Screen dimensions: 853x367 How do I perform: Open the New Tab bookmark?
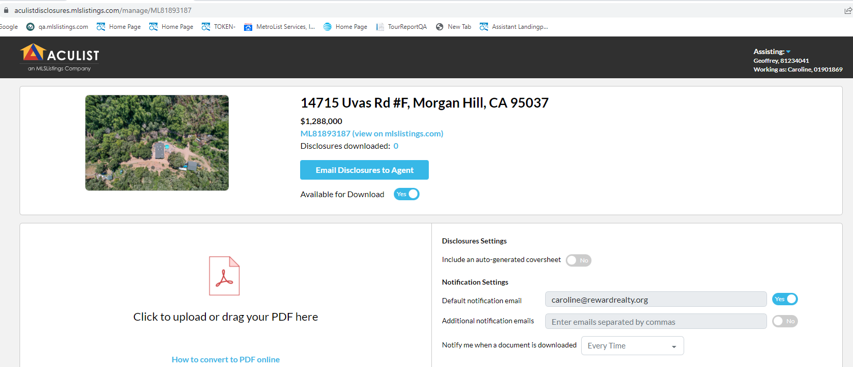(x=454, y=27)
